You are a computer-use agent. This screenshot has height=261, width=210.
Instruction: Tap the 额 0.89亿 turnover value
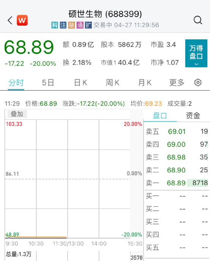tap(78, 45)
